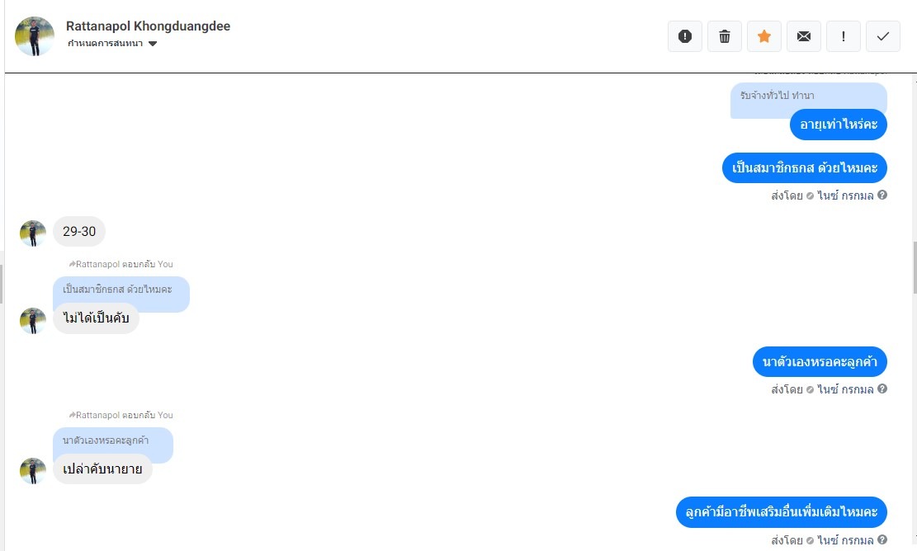
Task: Delete conversation with the trash icon
Action: point(725,36)
